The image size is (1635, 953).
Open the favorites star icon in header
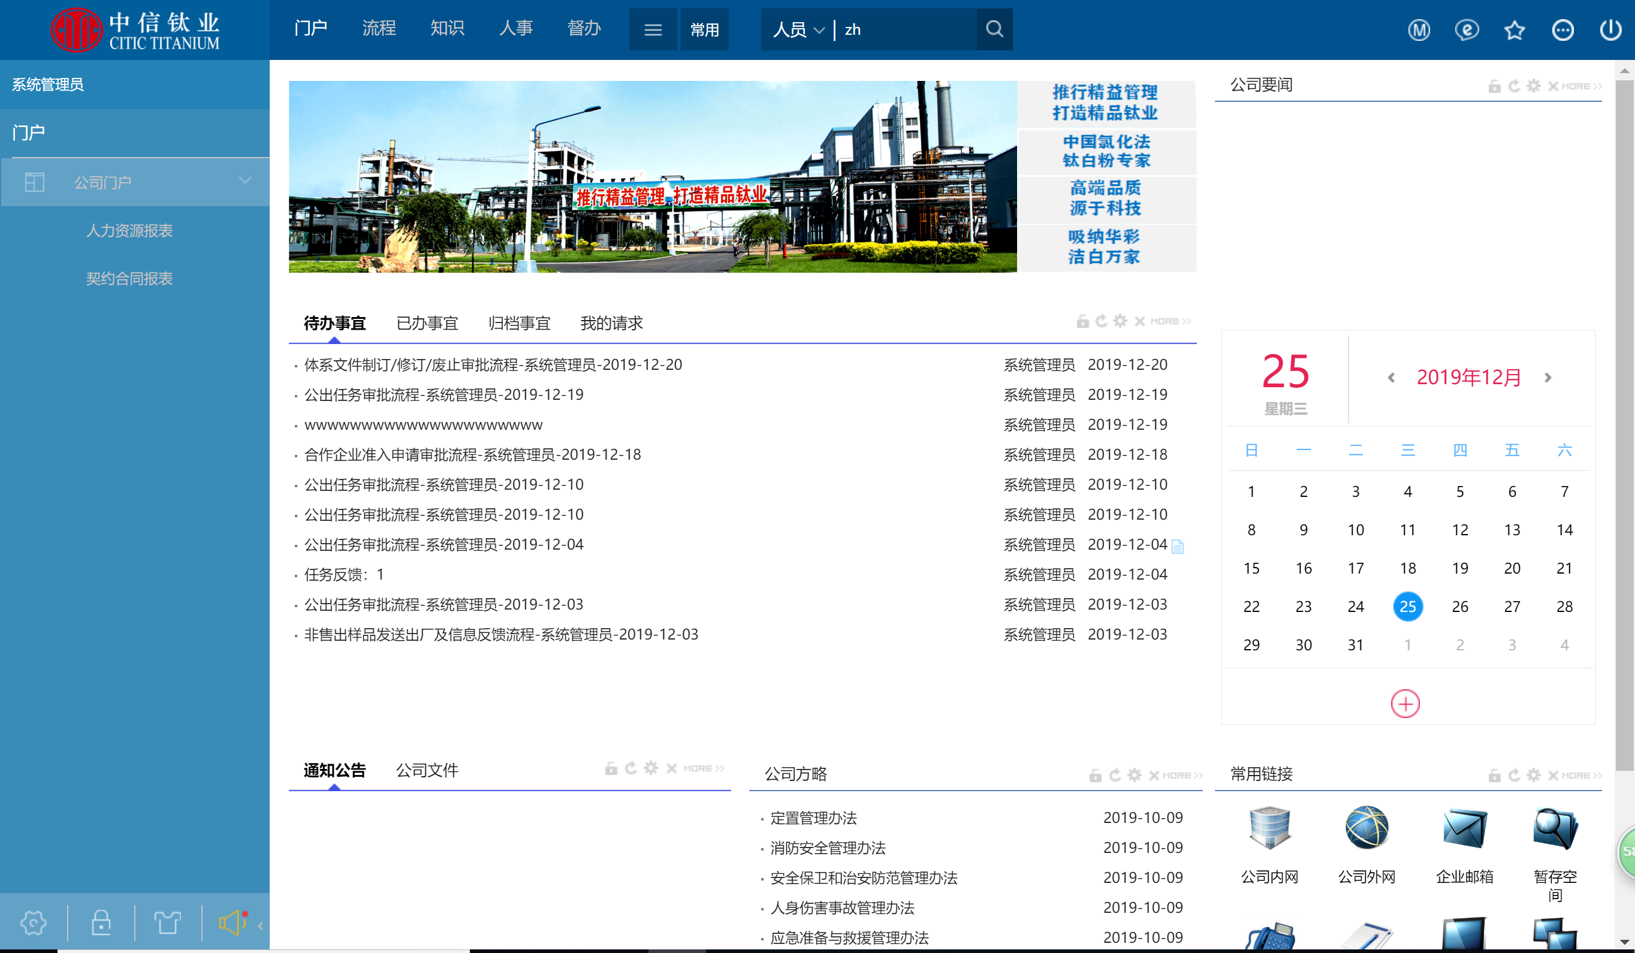tap(1515, 30)
